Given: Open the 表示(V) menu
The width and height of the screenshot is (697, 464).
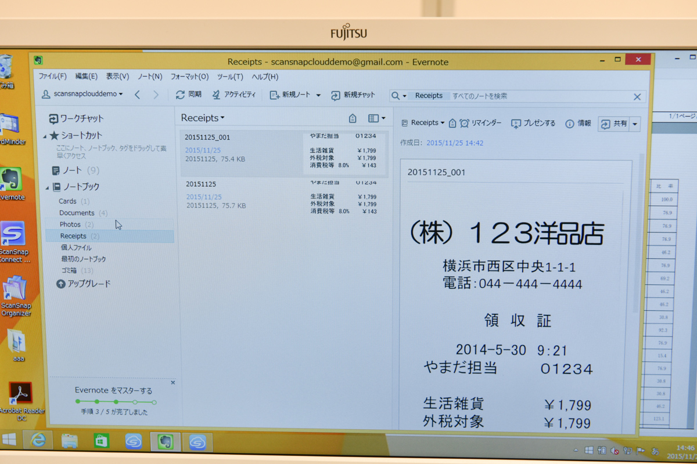Looking at the screenshot, I should coord(117,77).
